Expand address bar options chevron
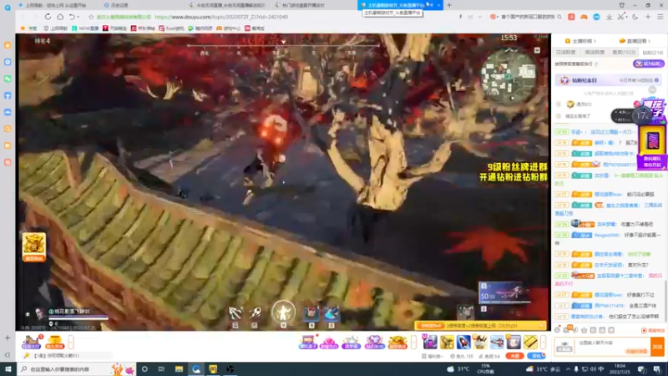Image resolution: width=668 pixels, height=376 pixels. pos(479,17)
